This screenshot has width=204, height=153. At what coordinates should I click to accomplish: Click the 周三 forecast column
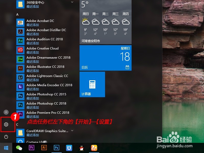(x=116, y=24)
